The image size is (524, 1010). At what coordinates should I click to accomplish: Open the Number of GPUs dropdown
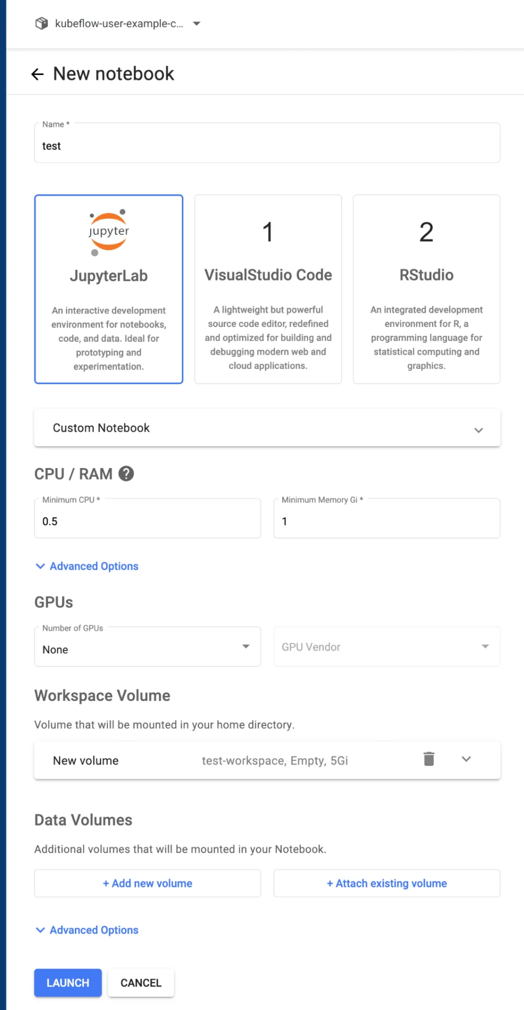pyautogui.click(x=148, y=647)
